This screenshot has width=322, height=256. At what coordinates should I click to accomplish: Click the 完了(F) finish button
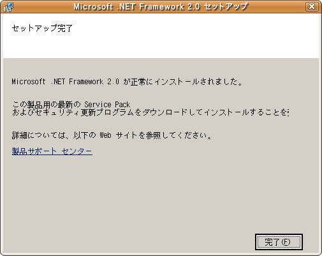click(x=279, y=242)
